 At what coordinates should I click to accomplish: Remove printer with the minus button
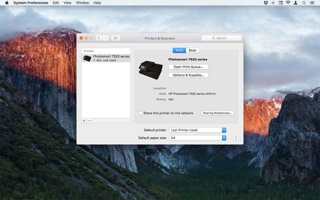click(90, 121)
